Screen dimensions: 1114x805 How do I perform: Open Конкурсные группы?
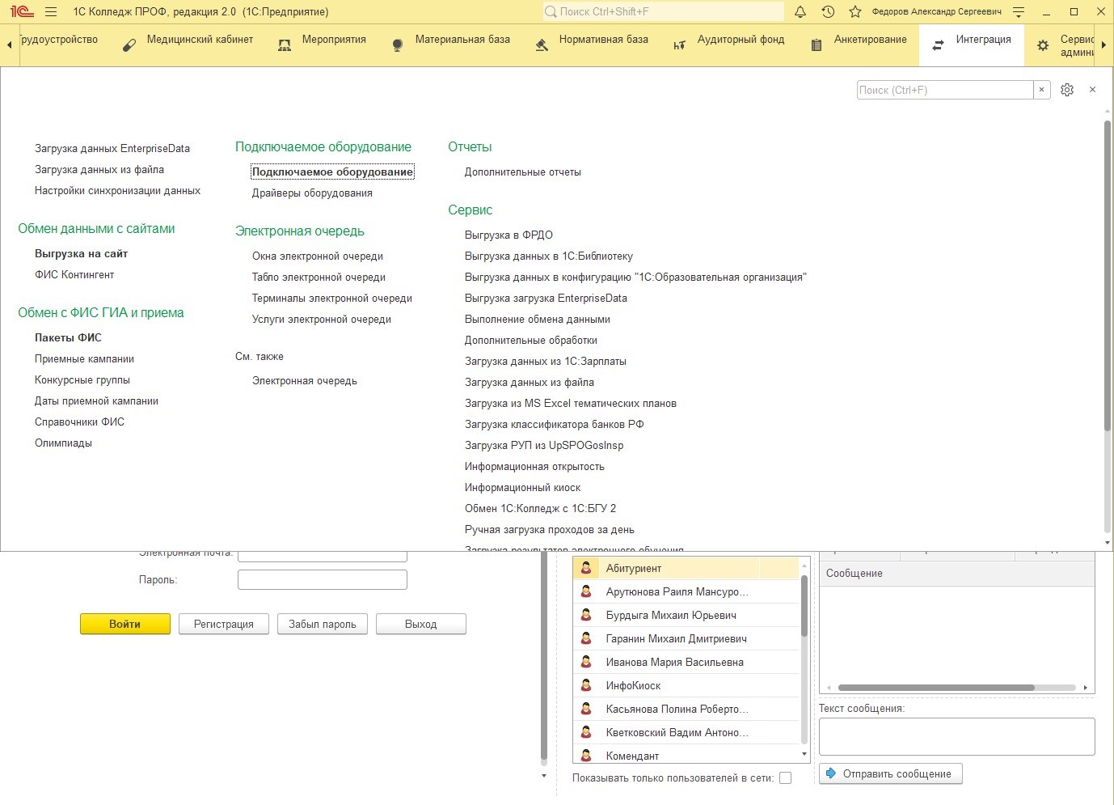click(82, 379)
